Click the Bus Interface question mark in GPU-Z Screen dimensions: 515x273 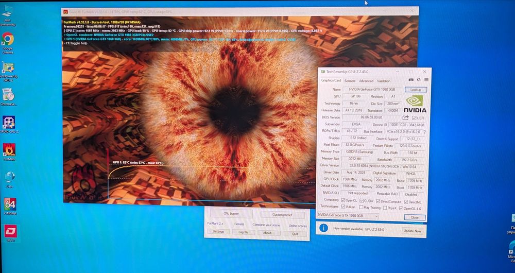(424, 132)
